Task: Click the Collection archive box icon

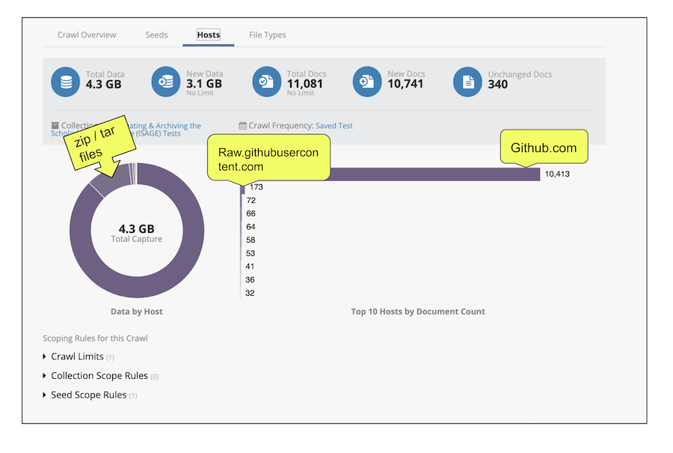Action: click(x=55, y=126)
